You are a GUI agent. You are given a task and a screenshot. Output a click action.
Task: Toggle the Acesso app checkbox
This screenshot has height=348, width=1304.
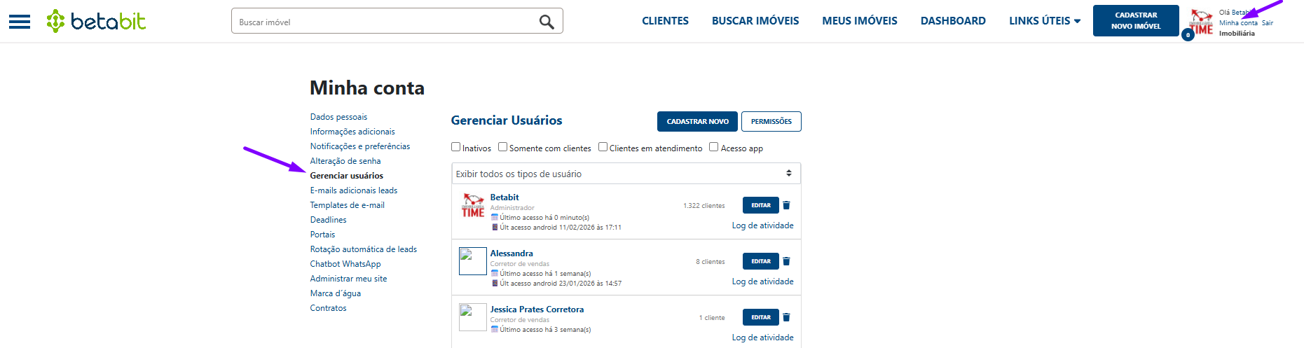coord(714,147)
